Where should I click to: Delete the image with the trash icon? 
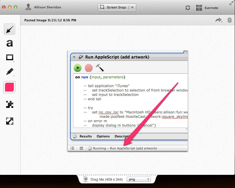pyautogui.click(x=229, y=20)
